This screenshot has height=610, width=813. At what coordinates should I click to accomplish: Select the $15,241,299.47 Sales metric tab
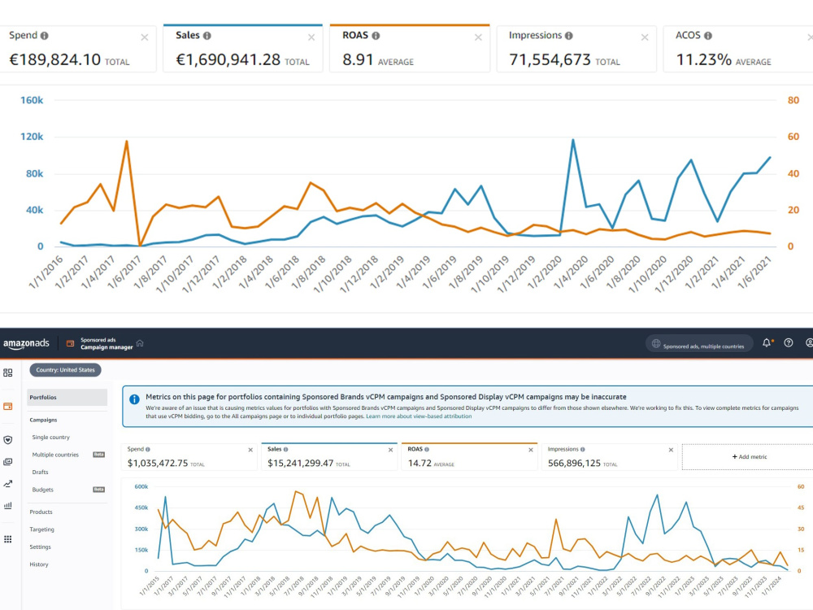click(329, 457)
